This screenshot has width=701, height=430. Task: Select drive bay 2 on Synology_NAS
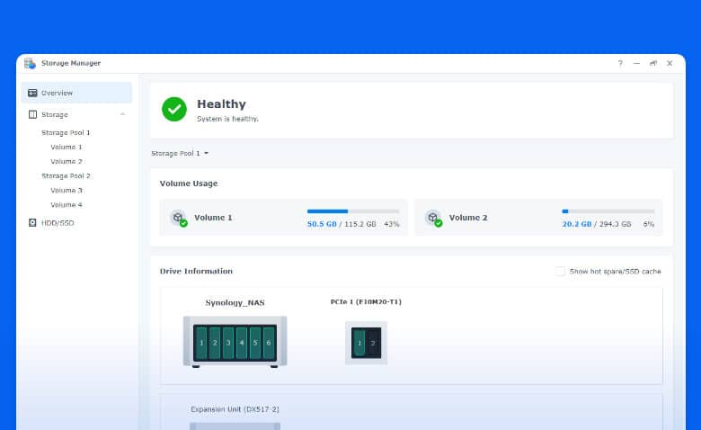[215, 343]
